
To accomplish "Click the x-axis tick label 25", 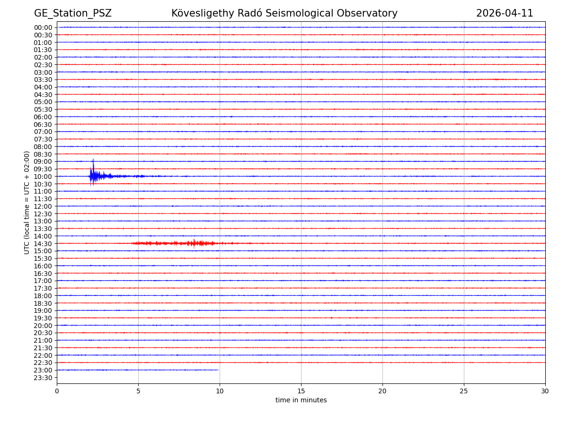I will 464,391.
